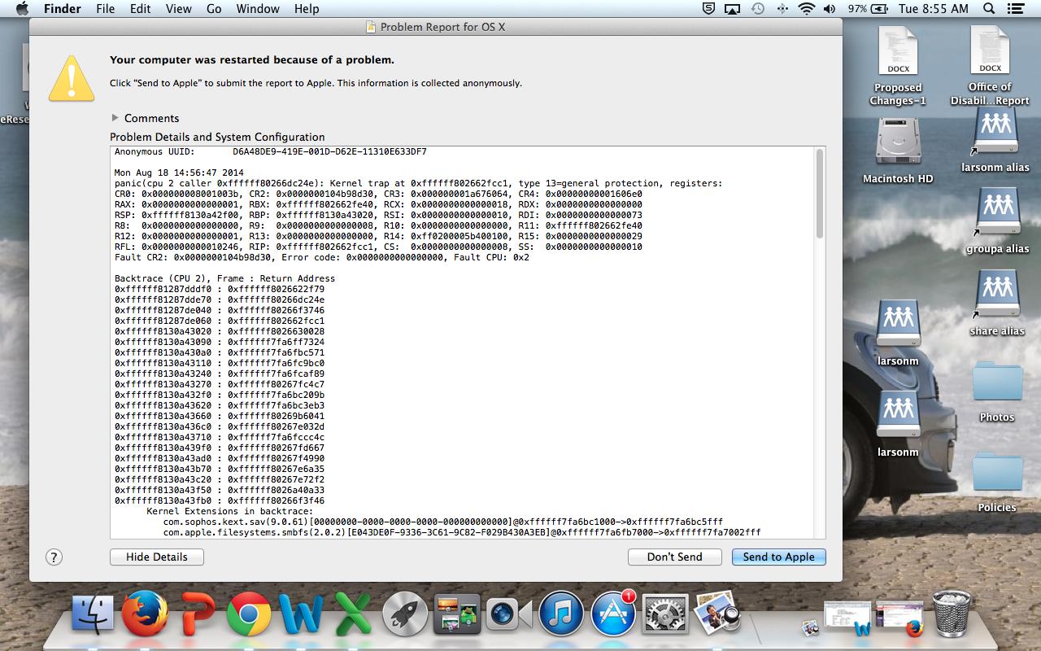
Task: Open System Preferences gear in Dock
Action: coord(665,614)
